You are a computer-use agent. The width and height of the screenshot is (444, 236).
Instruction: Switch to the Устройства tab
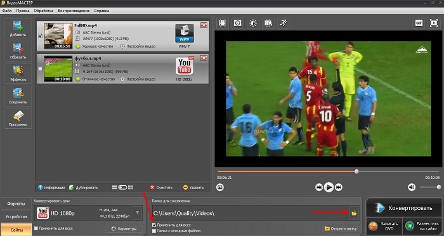[x=16, y=217]
